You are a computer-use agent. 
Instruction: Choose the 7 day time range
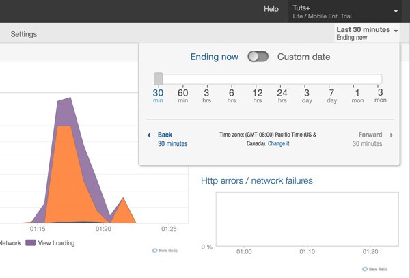point(331,96)
